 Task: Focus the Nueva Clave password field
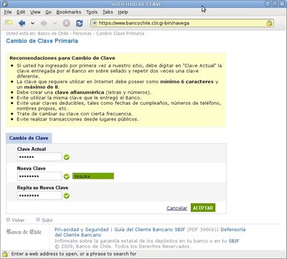click(x=39, y=176)
